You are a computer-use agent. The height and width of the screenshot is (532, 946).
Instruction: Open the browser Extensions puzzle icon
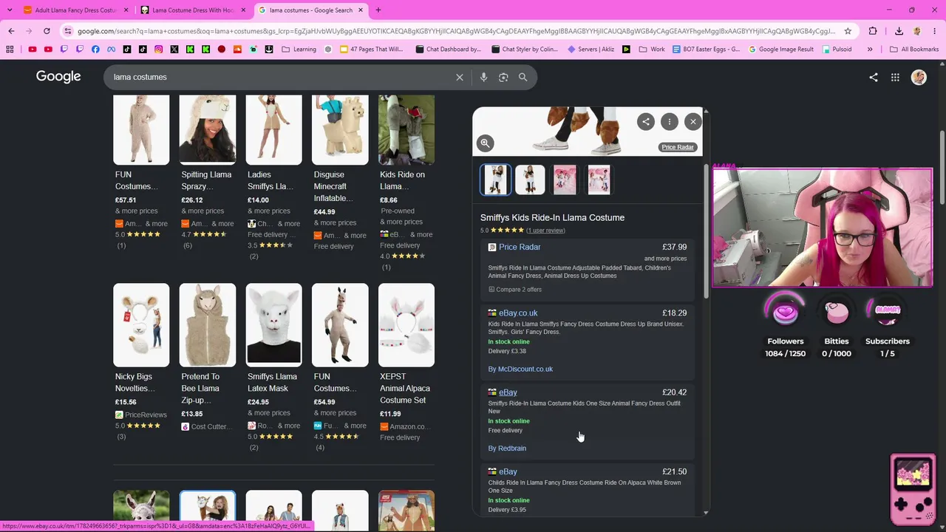coord(873,31)
